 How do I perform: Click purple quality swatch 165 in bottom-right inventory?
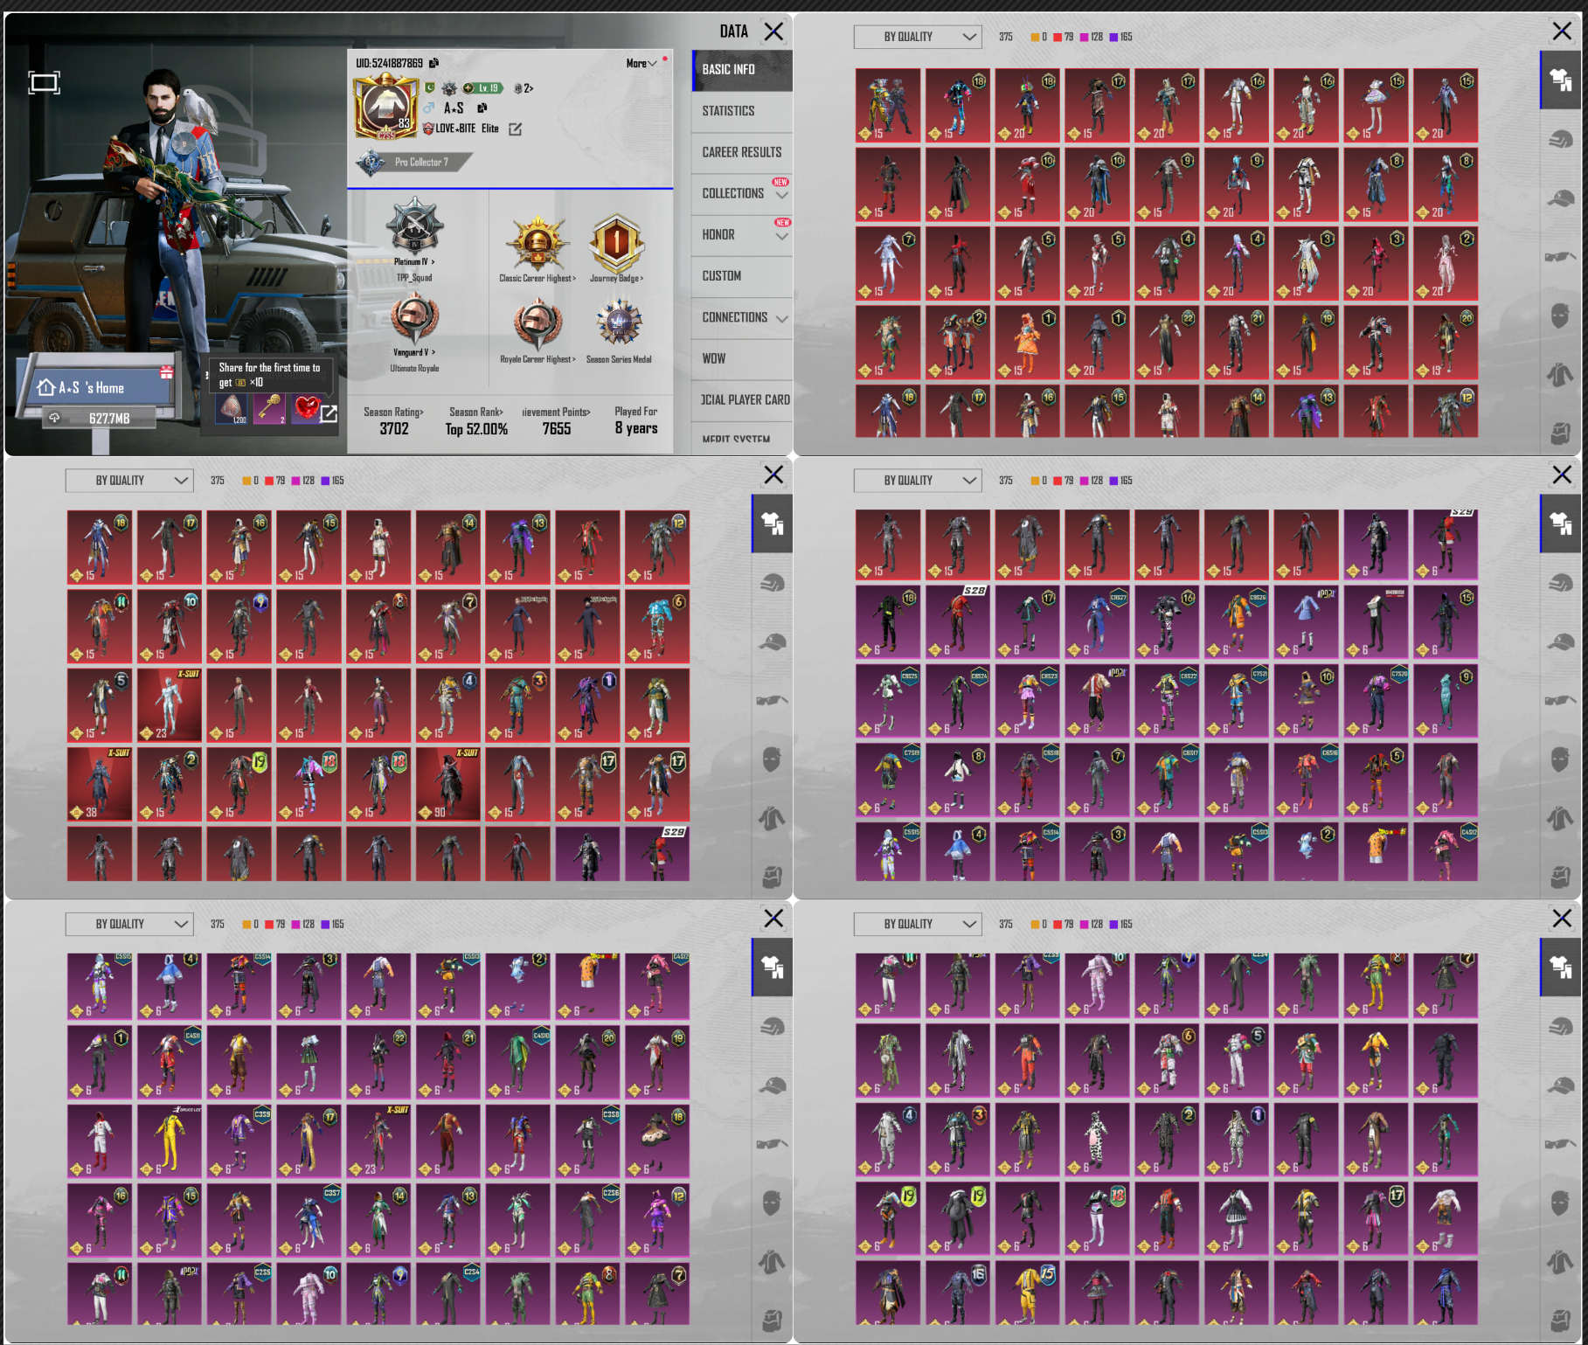pos(1121,924)
